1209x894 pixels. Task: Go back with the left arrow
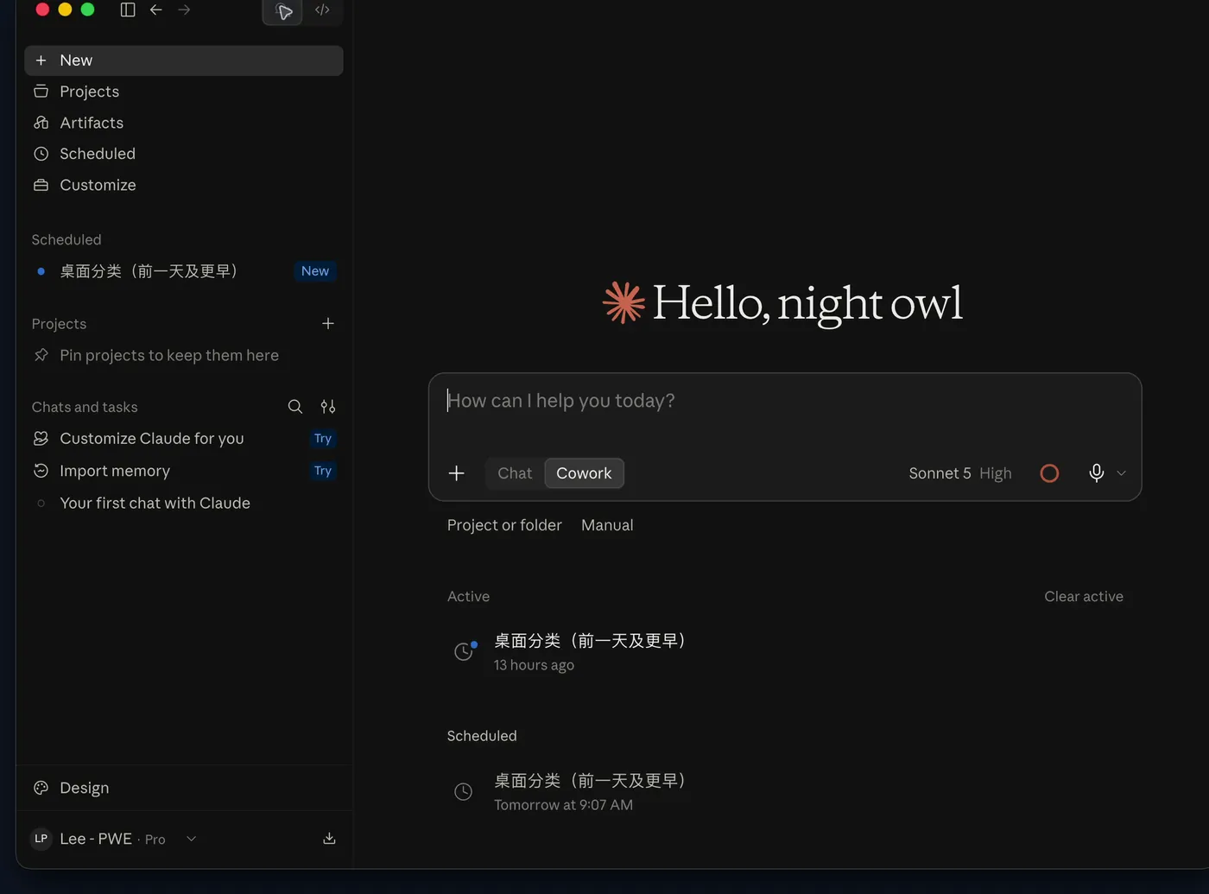(x=156, y=10)
